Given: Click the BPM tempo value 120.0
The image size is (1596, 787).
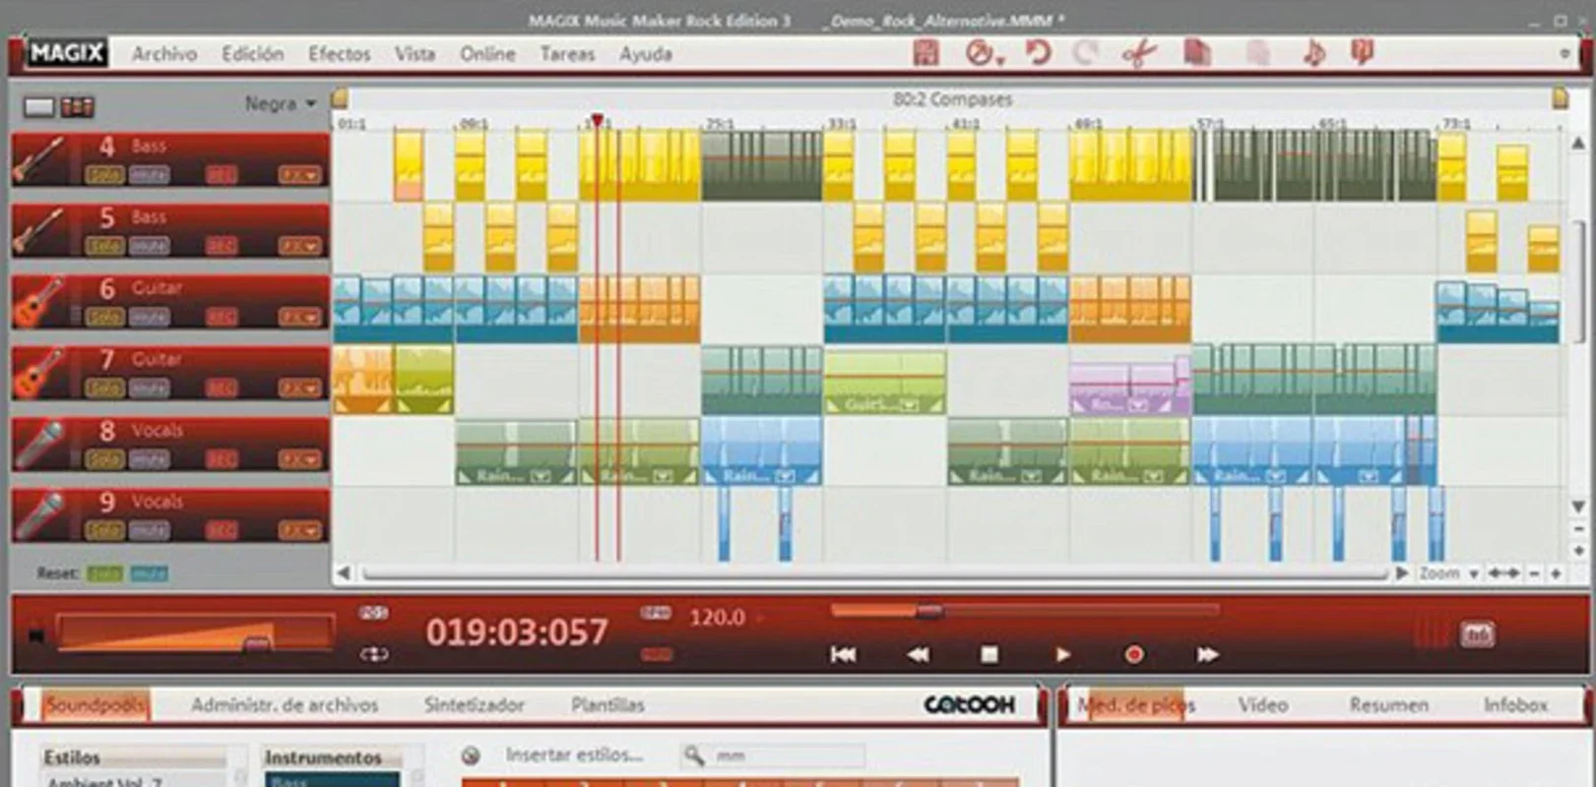Looking at the screenshot, I should 717,618.
